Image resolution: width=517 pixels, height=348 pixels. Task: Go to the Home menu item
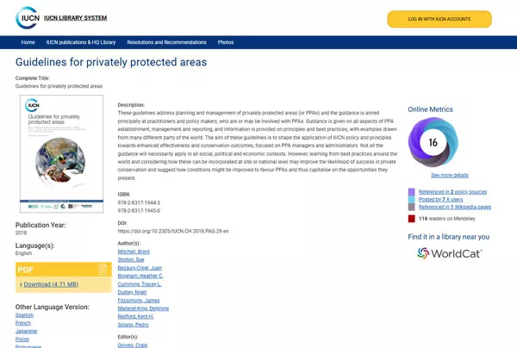tap(28, 42)
